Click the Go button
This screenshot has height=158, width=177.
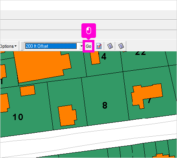88,46
